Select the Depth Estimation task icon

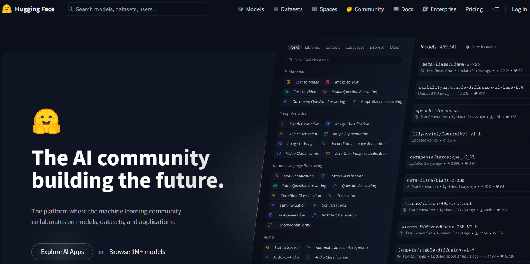coord(283,124)
